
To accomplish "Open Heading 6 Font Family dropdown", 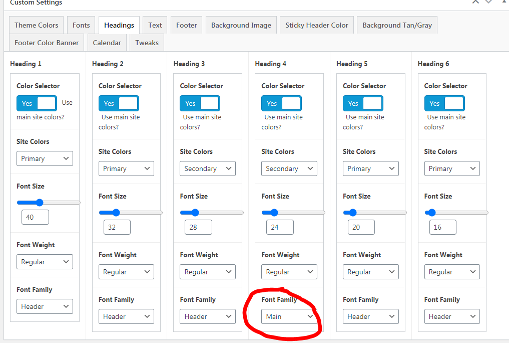I will 452,316.
